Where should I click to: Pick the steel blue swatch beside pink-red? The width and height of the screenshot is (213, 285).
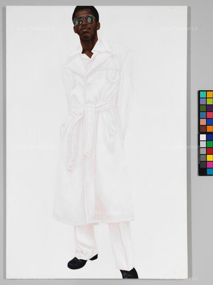(x=203, y=115)
